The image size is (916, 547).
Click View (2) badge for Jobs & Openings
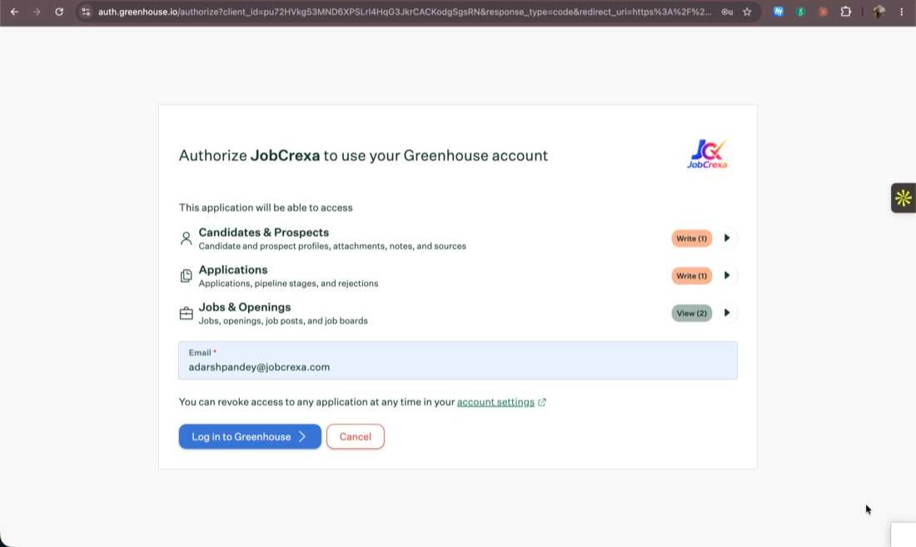(692, 313)
